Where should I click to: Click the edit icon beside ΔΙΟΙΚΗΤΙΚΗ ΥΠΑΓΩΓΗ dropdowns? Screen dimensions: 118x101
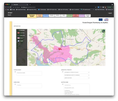click(63, 72)
